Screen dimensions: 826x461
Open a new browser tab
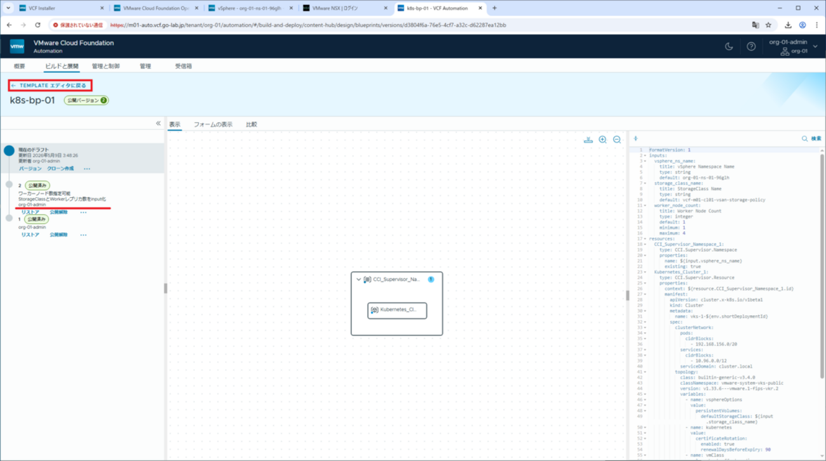point(494,8)
